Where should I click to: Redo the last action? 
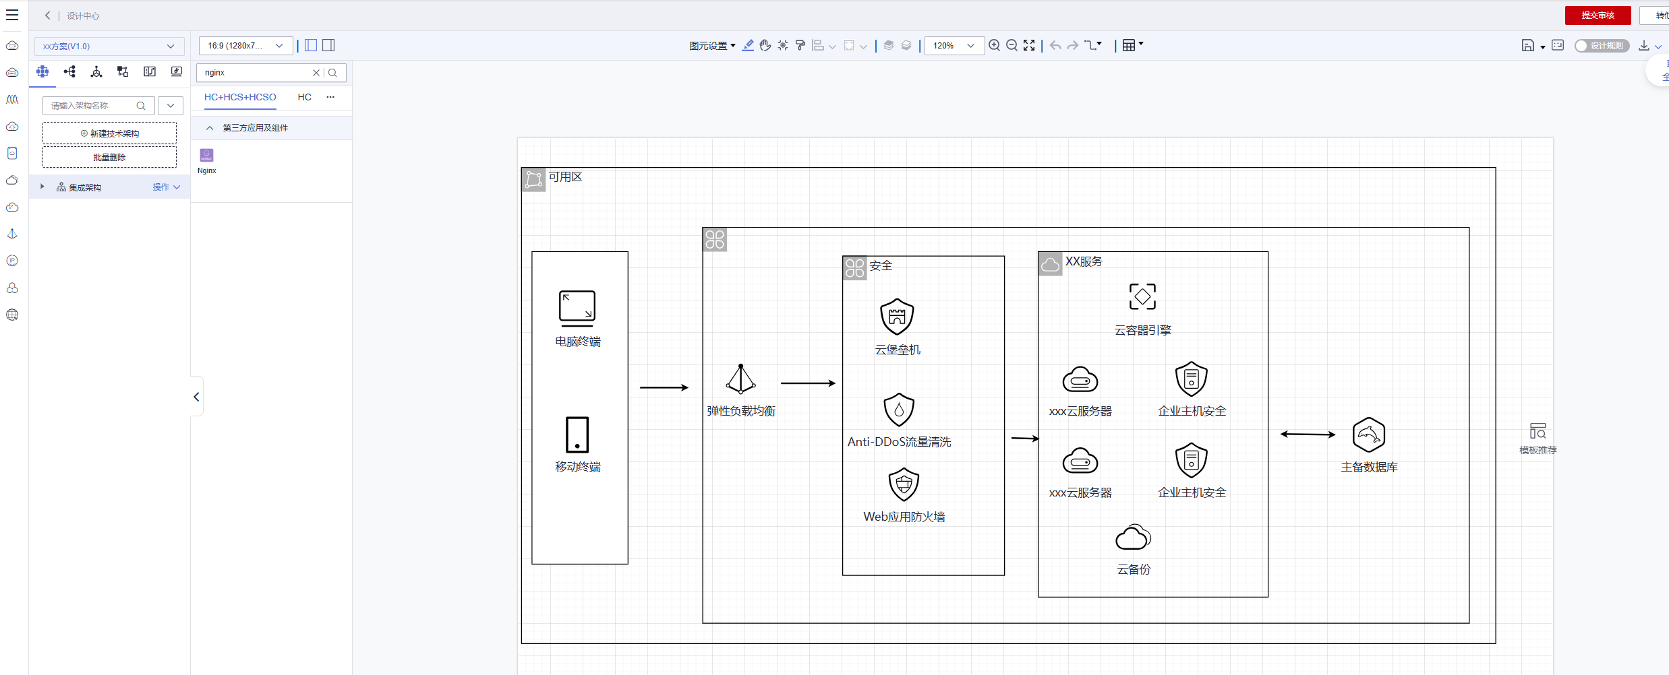pyautogui.click(x=1073, y=45)
